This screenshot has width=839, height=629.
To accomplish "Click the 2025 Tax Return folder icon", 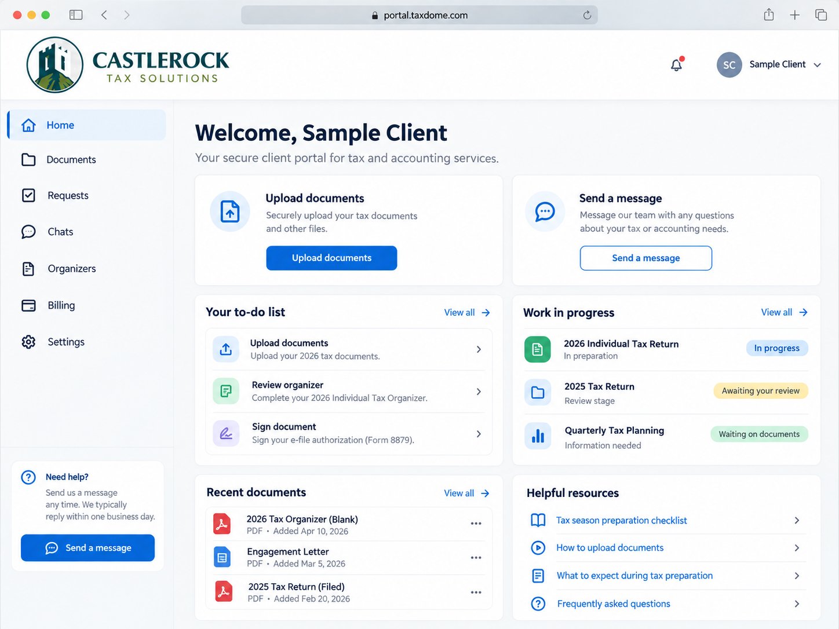I will (537, 392).
